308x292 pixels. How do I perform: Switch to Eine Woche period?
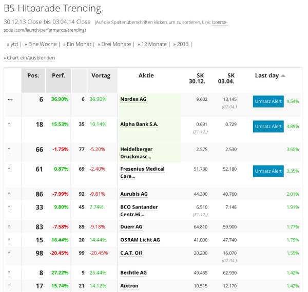click(41, 44)
